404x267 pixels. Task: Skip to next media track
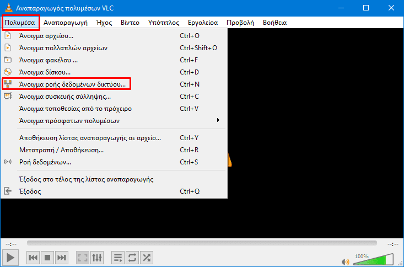62,258
